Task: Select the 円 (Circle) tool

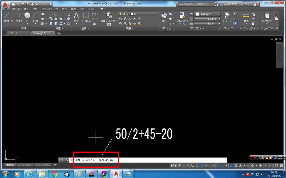Action: click(27, 17)
